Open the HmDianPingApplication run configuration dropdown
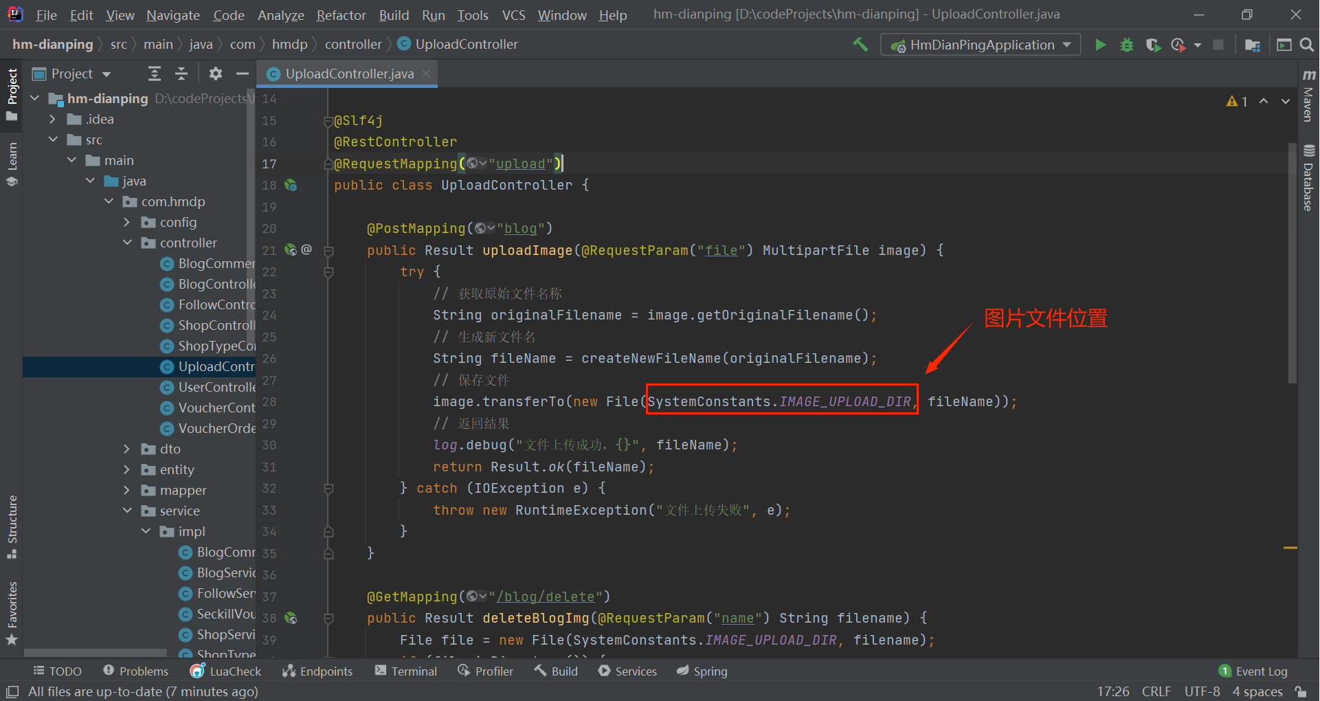The width and height of the screenshot is (1320, 701). click(981, 45)
